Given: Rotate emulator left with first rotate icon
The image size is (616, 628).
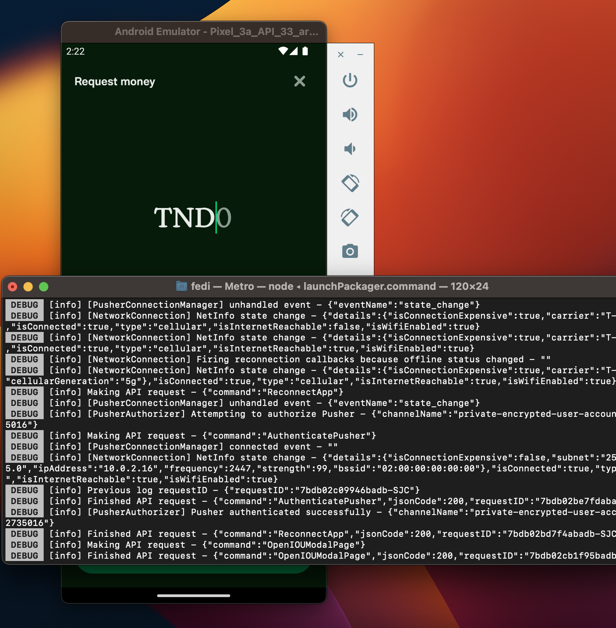Looking at the screenshot, I should (350, 183).
